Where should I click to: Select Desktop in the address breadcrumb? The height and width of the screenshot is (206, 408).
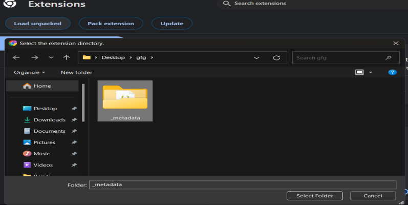point(113,57)
